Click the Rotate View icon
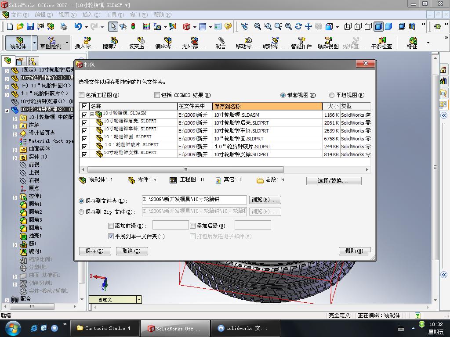The height and width of the screenshot is (337, 450). pyautogui.click(x=298, y=26)
